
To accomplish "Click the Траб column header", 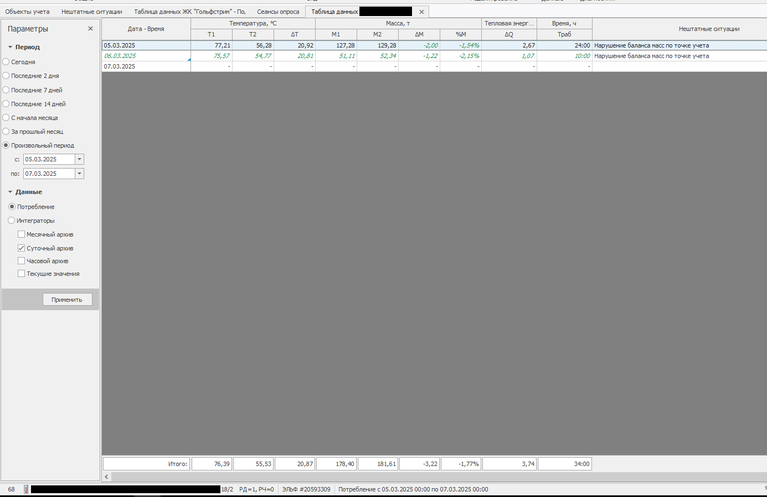I will pyautogui.click(x=564, y=34).
